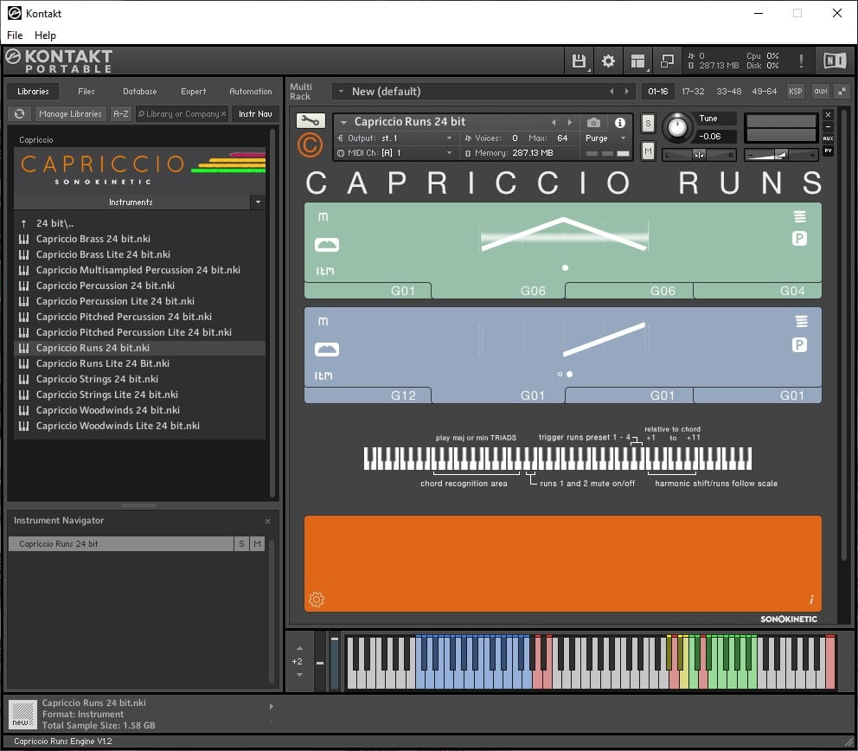858x751 pixels.
Task: Select rack page 49-64
Action: coord(764,92)
